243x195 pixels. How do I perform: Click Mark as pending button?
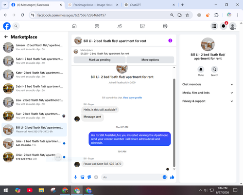(x=100, y=60)
